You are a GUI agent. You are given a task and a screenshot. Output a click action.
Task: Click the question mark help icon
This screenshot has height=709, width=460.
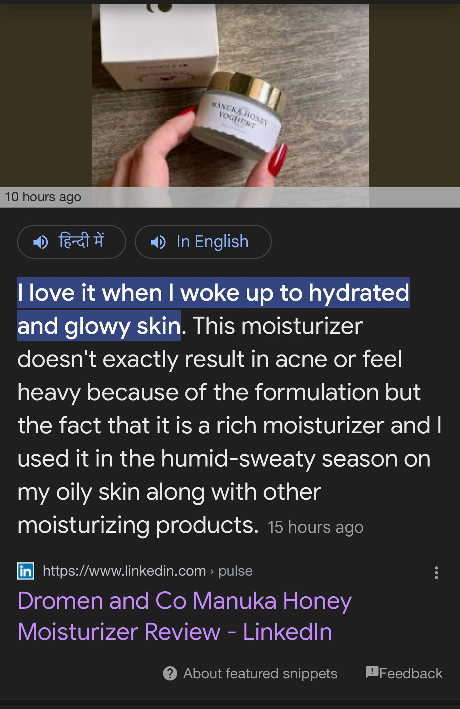[x=170, y=673]
